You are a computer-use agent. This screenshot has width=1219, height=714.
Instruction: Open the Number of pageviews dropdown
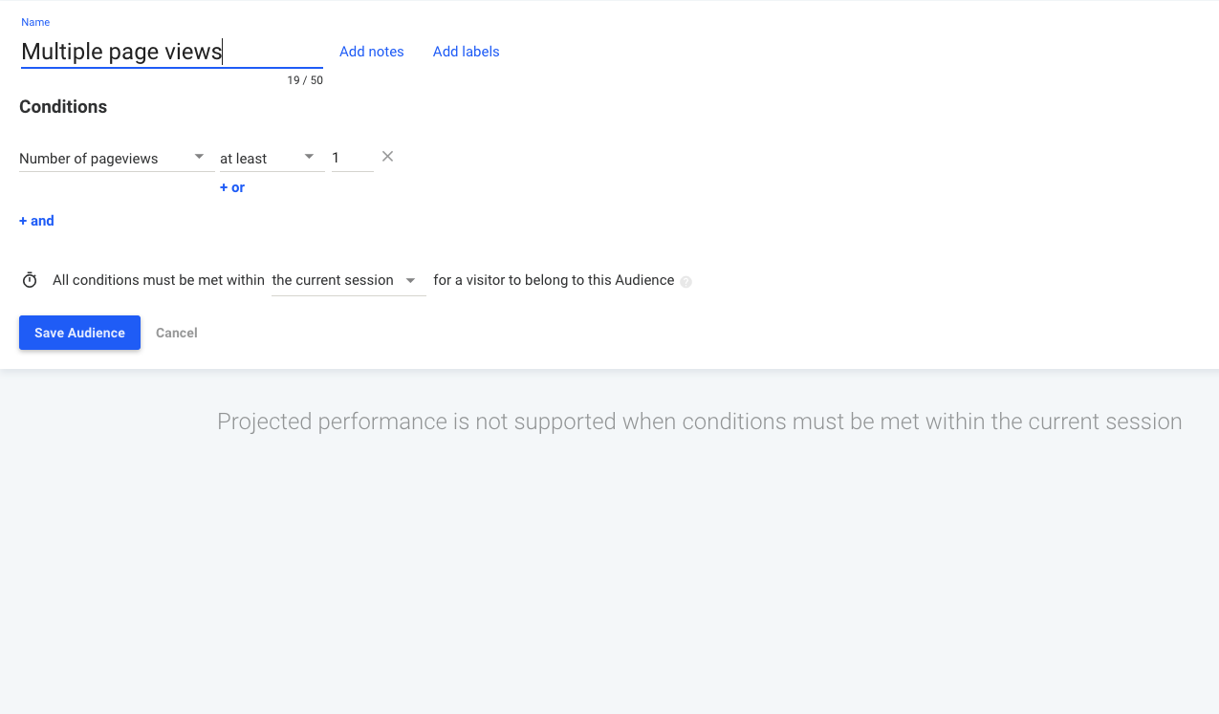pos(113,159)
